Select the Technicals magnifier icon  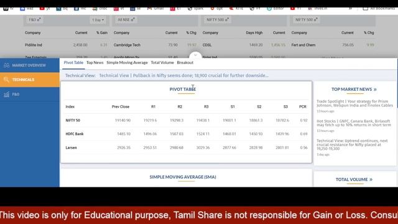click(7, 80)
